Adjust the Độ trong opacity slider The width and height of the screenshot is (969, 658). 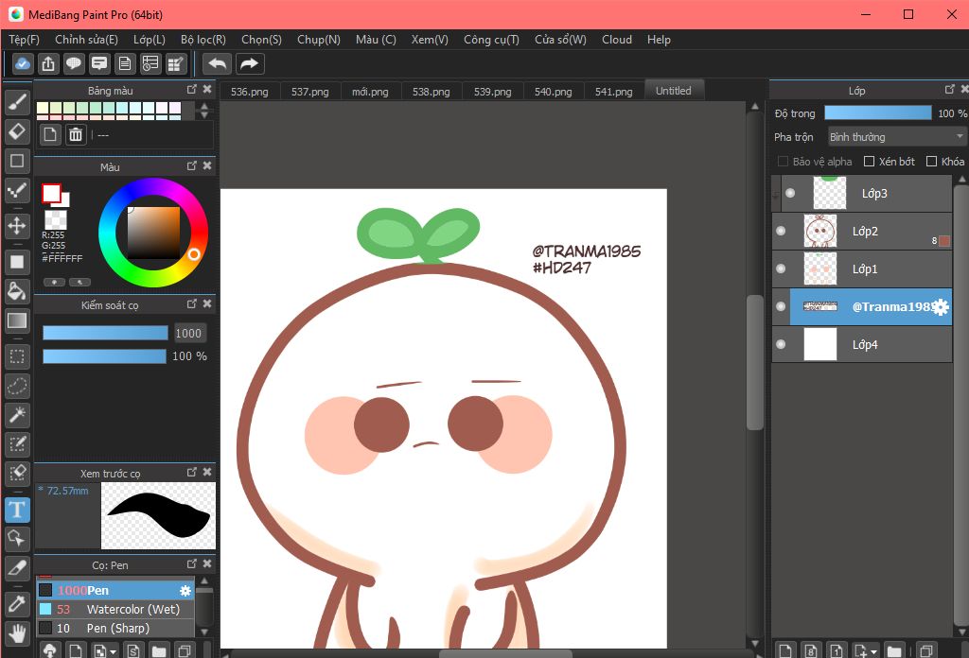click(x=877, y=113)
